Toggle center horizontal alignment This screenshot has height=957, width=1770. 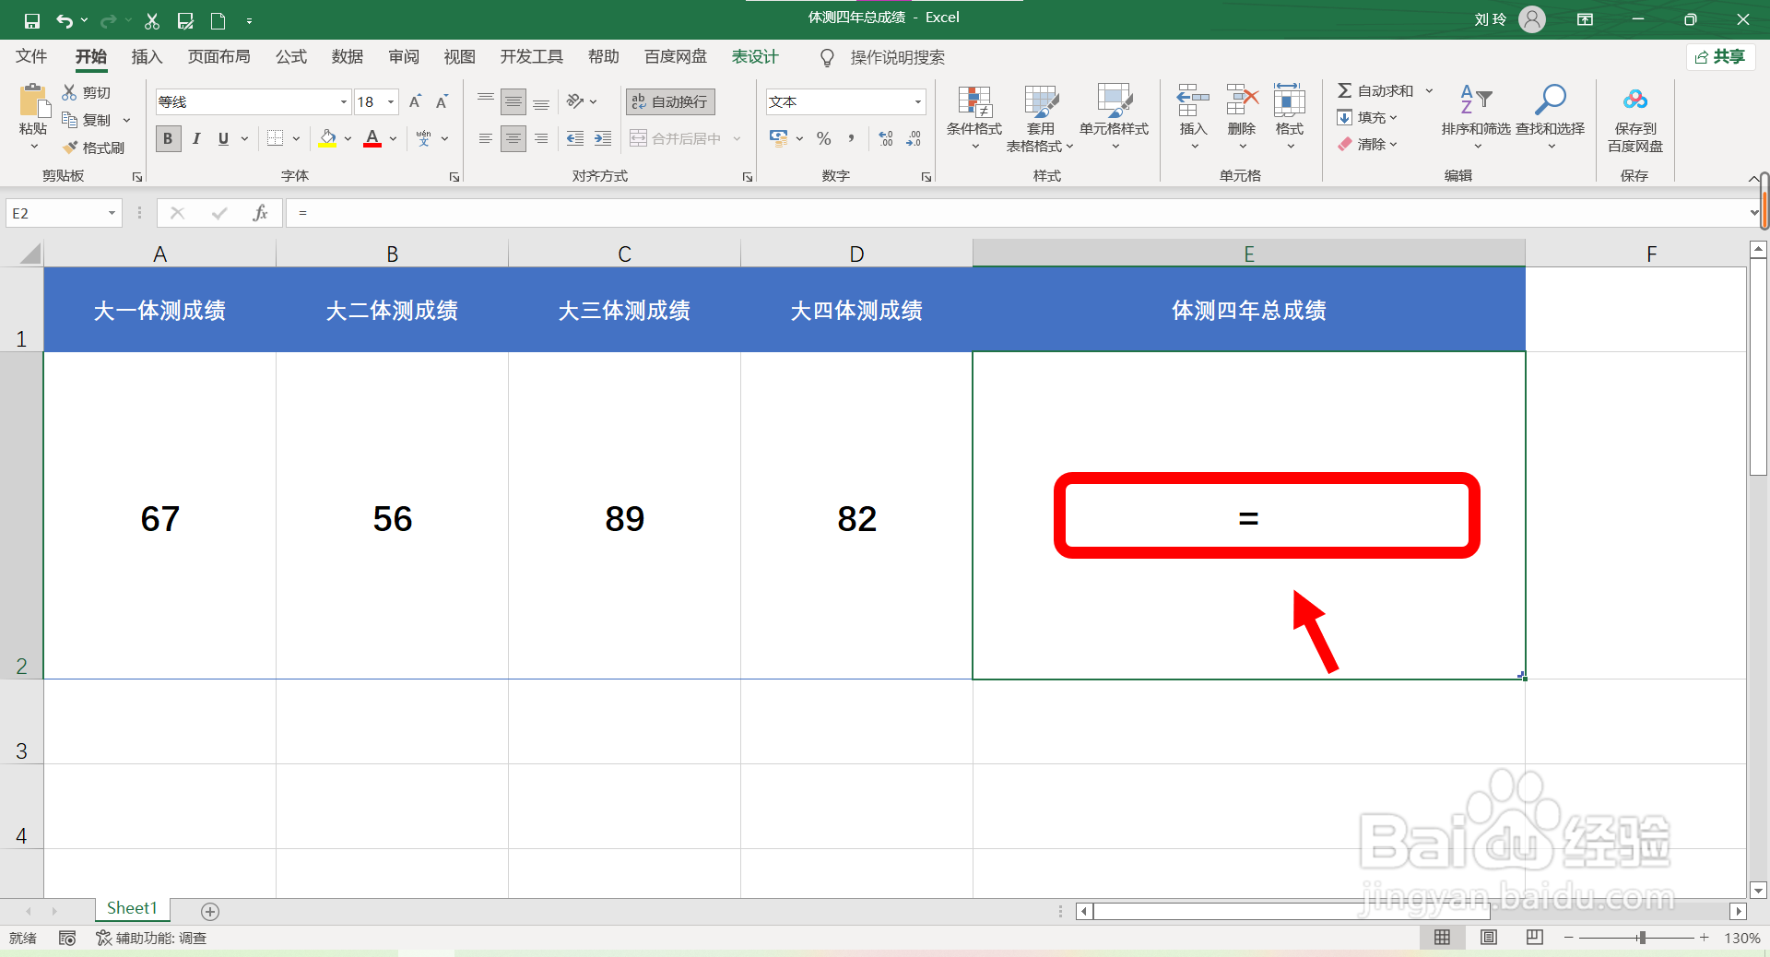[513, 138]
